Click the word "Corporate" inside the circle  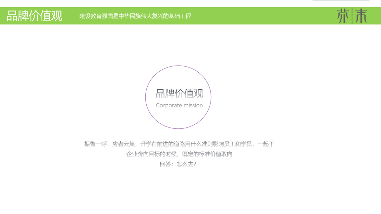169,105
